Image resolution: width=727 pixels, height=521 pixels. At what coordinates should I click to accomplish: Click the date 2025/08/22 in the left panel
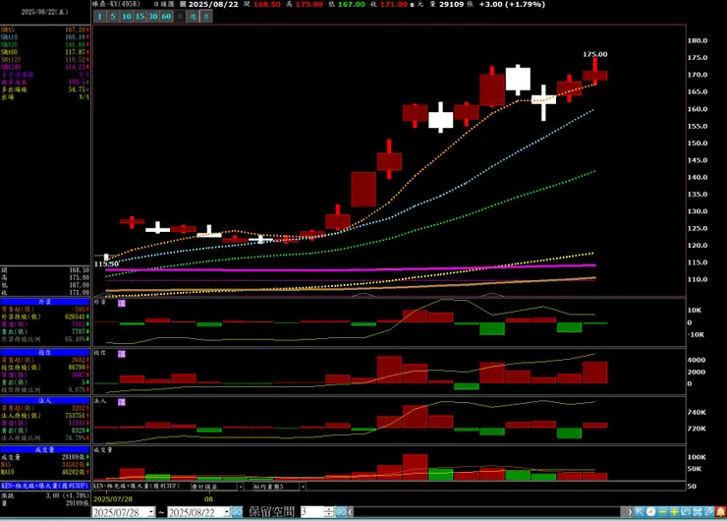[x=44, y=12]
